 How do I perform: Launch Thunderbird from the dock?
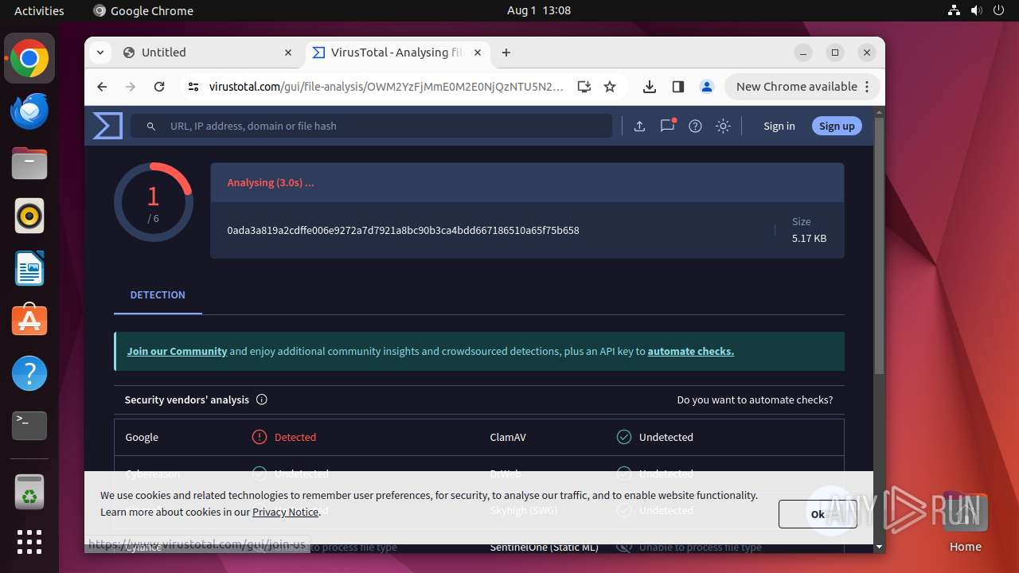click(29, 111)
